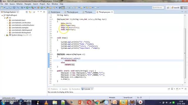Open the Navigate menu
This screenshot has height=105, width=188.
pos(28,4)
